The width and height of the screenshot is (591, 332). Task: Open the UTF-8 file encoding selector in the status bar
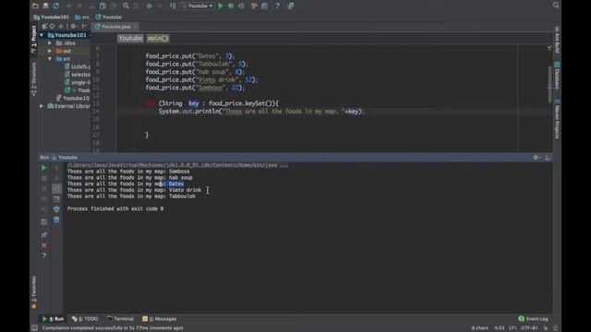click(x=529, y=328)
